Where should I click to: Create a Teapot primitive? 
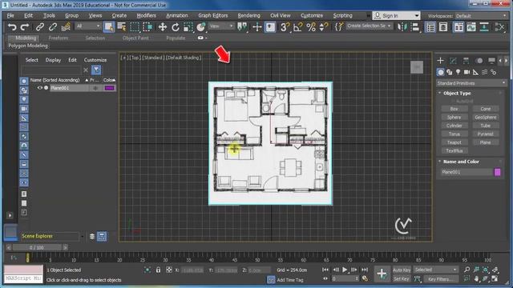(x=454, y=142)
